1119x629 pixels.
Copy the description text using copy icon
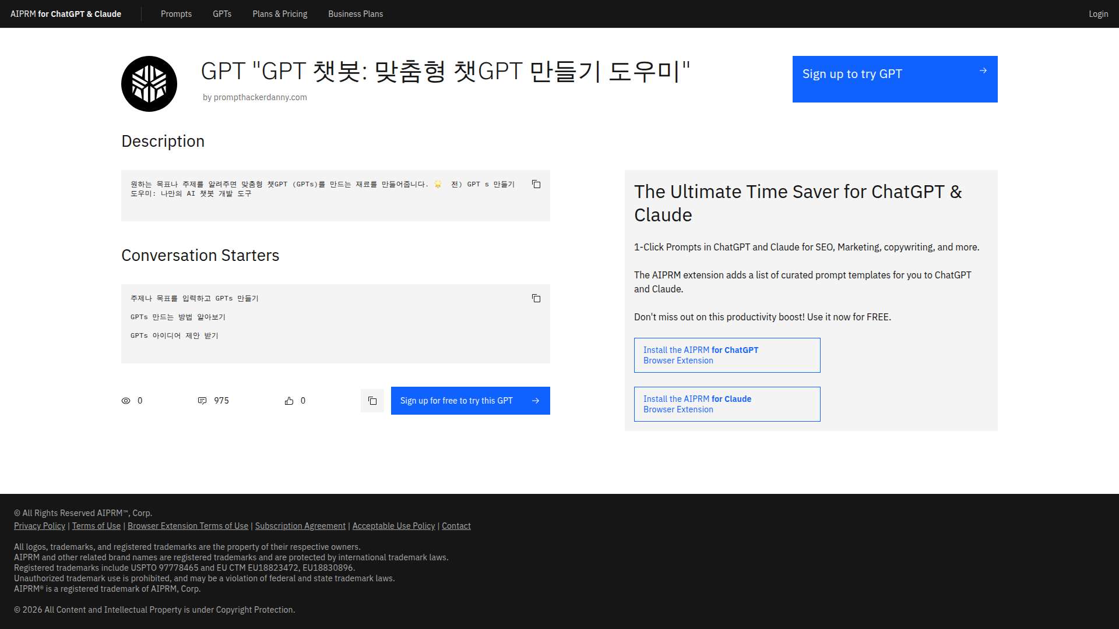pyautogui.click(x=536, y=184)
